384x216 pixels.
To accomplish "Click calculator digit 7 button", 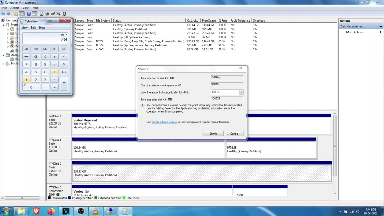I will point(26,64).
